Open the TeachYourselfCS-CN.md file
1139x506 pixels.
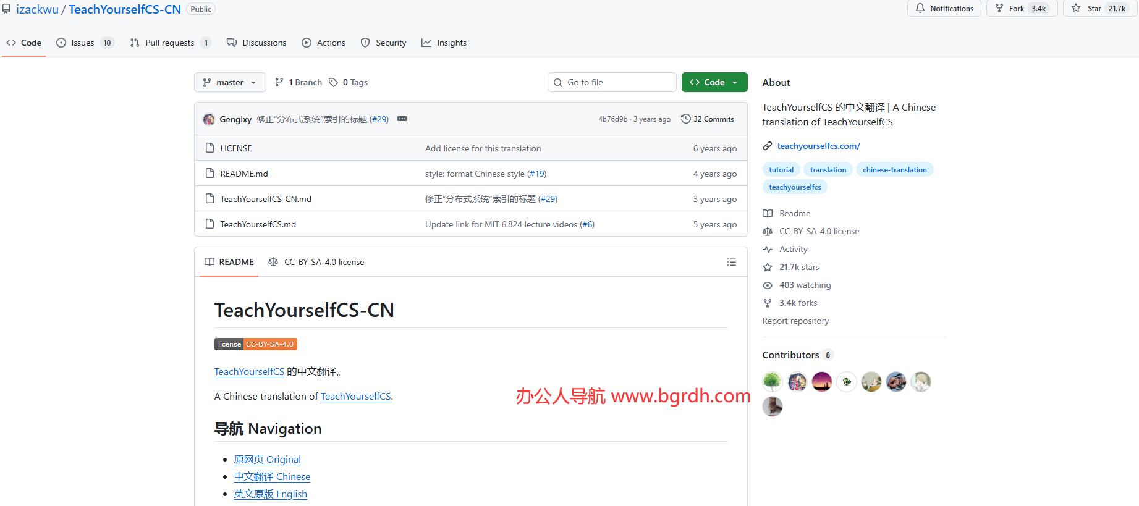click(x=266, y=199)
